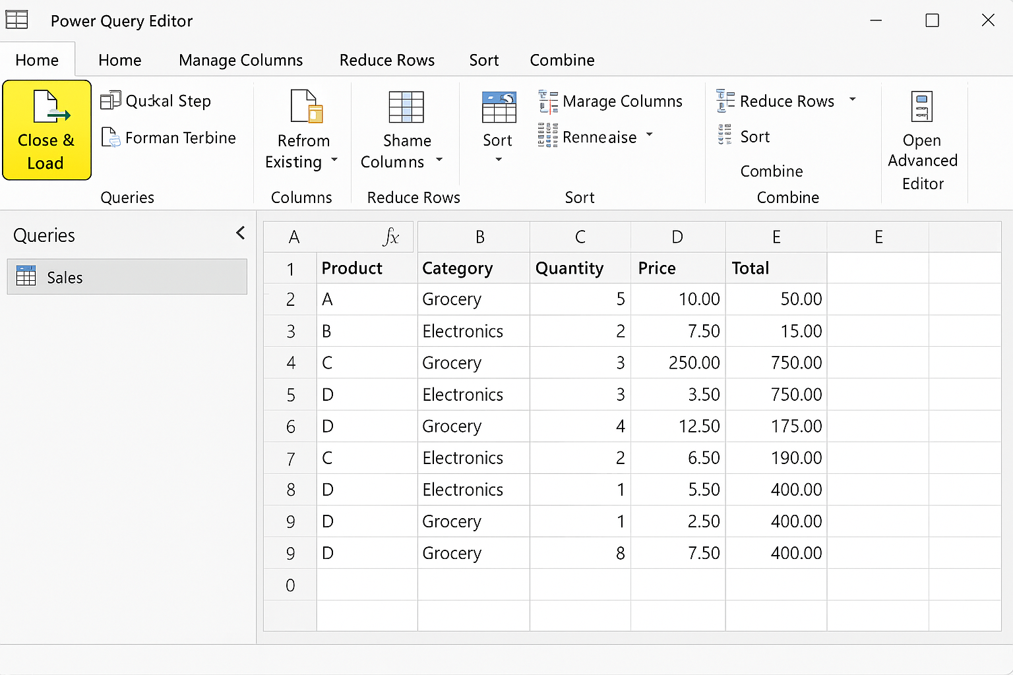This screenshot has height=675, width=1013.
Task: Click the Quckal Step icon
Action: click(x=110, y=100)
